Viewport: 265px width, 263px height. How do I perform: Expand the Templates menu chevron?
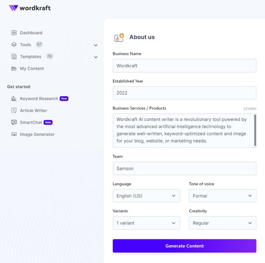[x=96, y=57]
